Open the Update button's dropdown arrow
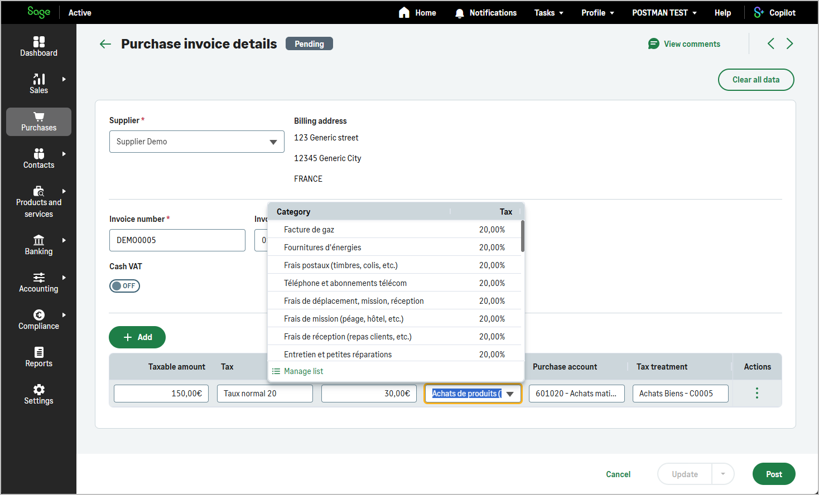This screenshot has width=819, height=495. tap(723, 474)
